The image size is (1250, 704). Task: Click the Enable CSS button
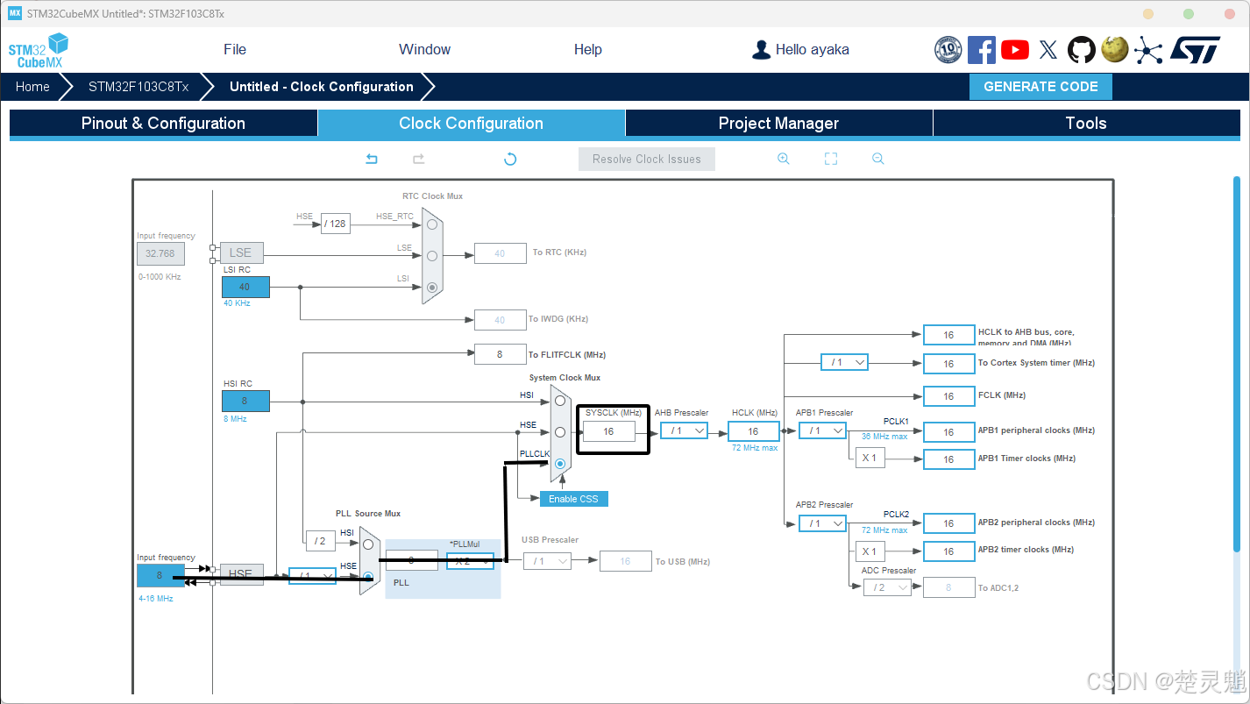(573, 499)
